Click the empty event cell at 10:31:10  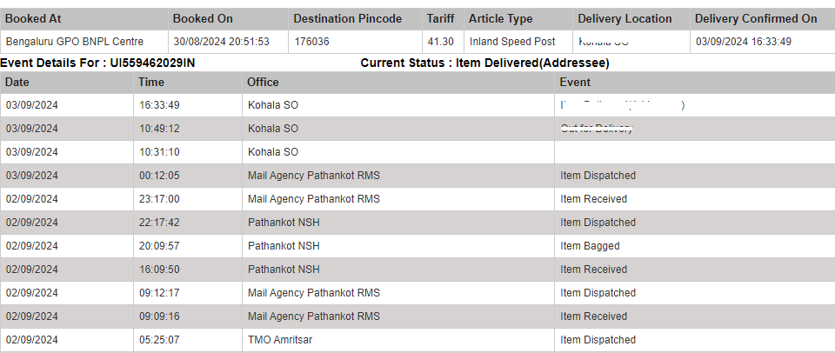pos(694,152)
